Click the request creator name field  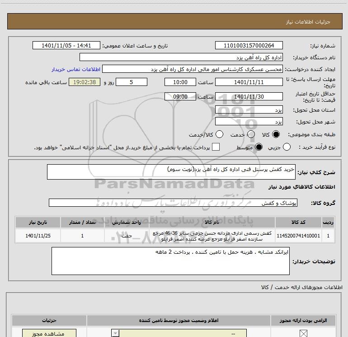(193, 69)
